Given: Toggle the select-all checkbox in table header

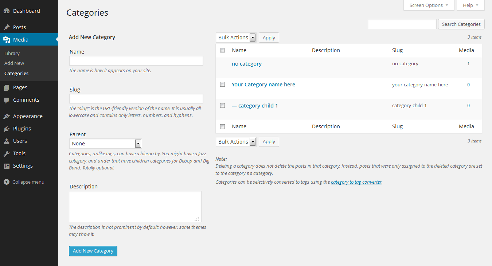Looking at the screenshot, I should tap(223, 50).
